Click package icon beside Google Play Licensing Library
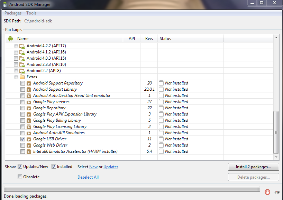The height and width of the screenshot is (200, 283). (28, 127)
